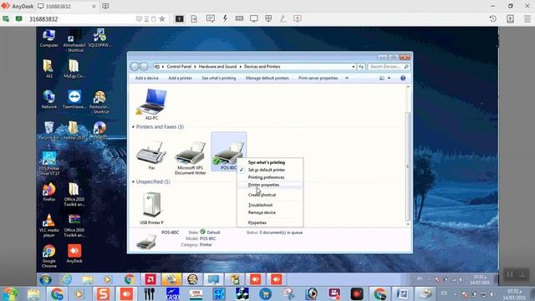The width and height of the screenshot is (535, 301).
Task: Open AnyDesk session history clock icon
Action: click(x=492, y=18)
